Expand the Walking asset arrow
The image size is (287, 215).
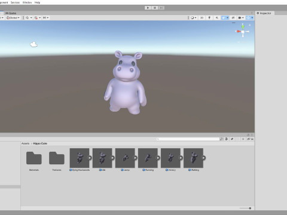203,158
